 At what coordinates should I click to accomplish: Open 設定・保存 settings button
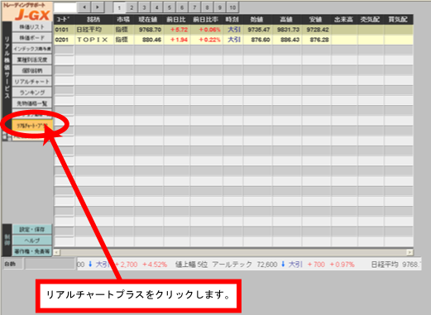(32, 230)
